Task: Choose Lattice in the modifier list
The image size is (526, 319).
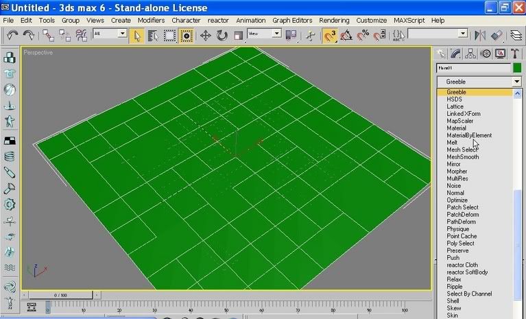Action: pos(455,106)
